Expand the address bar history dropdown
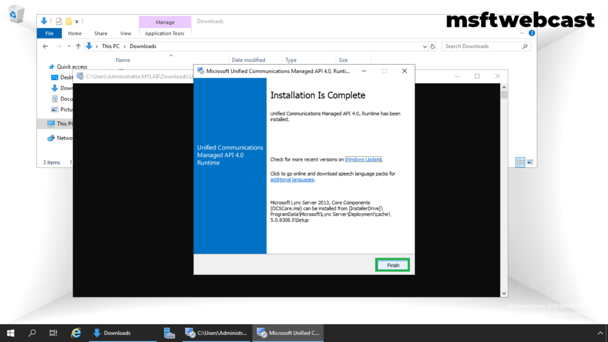This screenshot has height=342, width=608. point(425,46)
